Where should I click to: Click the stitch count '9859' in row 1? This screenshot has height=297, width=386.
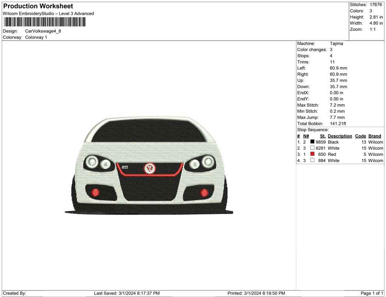[321, 142]
